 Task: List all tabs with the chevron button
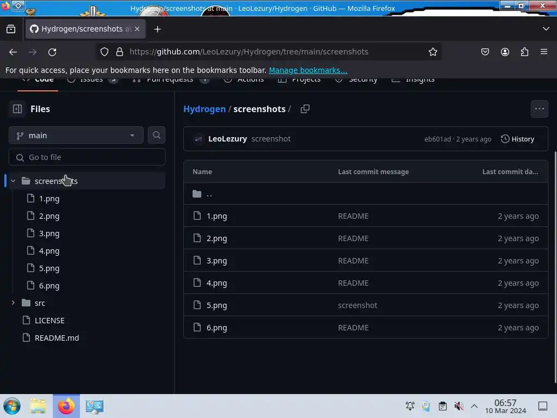pyautogui.click(x=546, y=29)
